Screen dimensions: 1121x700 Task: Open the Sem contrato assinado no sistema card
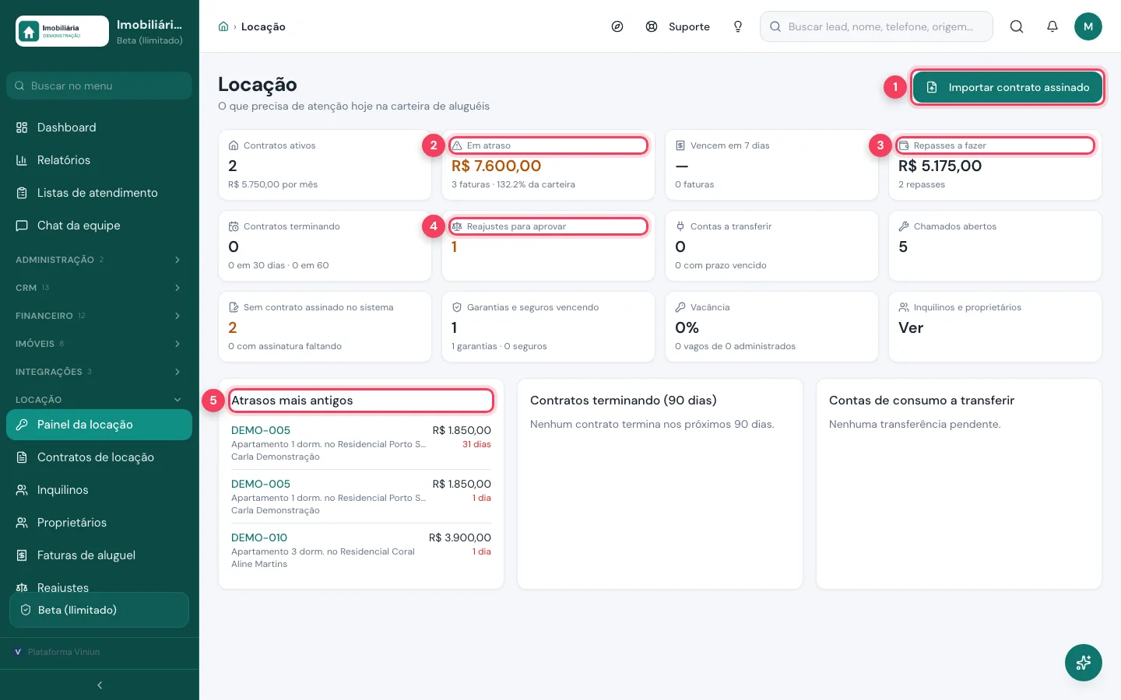[325, 327]
